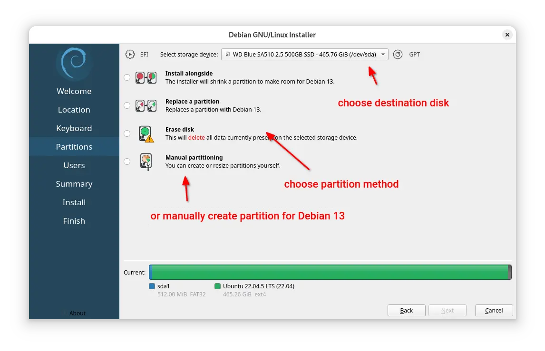Click the green Ubuntu 22.04.5 legend swatch

(x=218, y=286)
